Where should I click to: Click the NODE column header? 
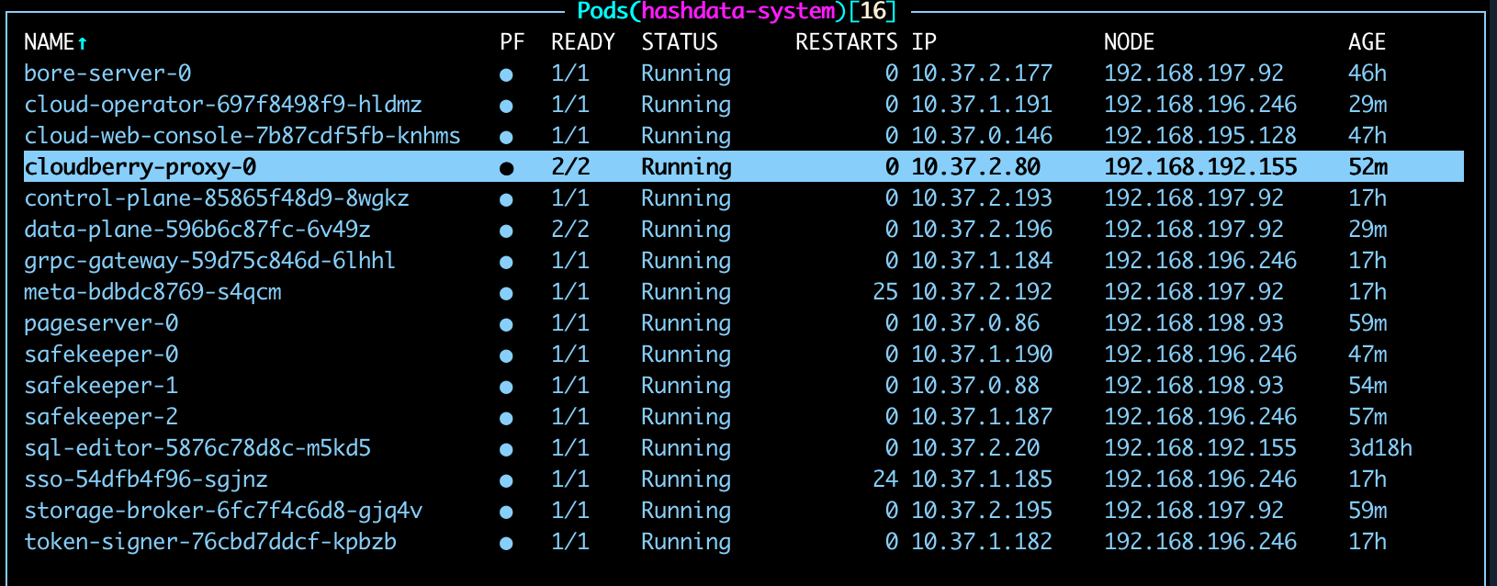(x=1128, y=42)
